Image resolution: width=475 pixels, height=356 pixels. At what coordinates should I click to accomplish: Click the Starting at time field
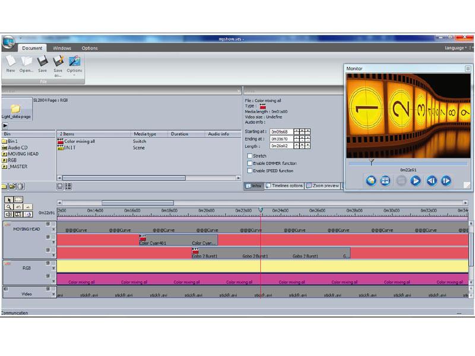[x=282, y=131]
